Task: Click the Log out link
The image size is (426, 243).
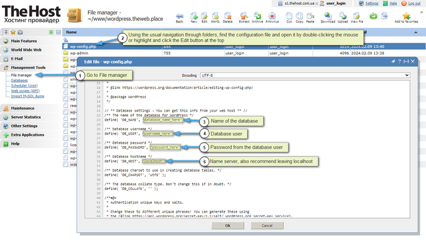Action: (x=414, y=4)
